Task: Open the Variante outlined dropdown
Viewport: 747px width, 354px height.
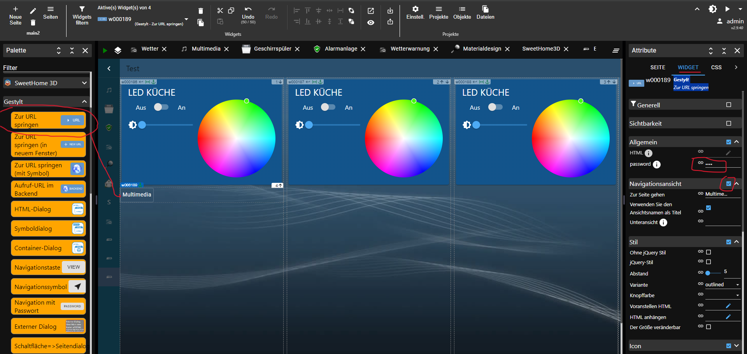Action: tap(722, 285)
